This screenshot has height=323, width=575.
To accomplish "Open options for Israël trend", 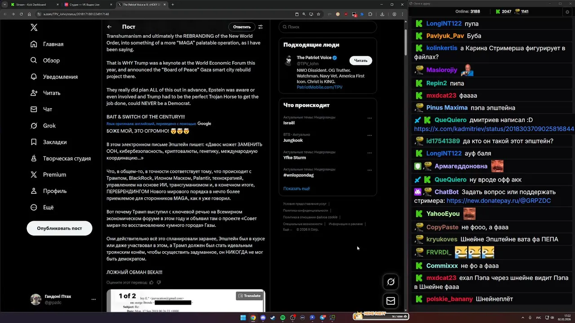I will click(x=370, y=118).
